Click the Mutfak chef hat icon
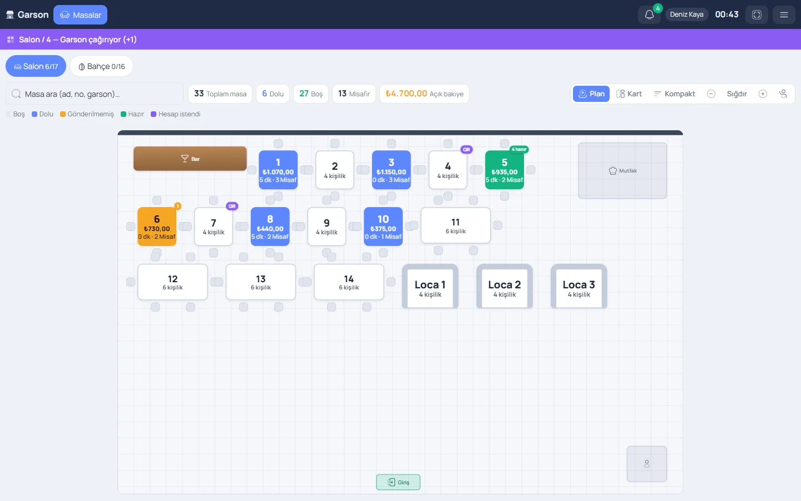This screenshot has height=501, width=801. coord(613,171)
